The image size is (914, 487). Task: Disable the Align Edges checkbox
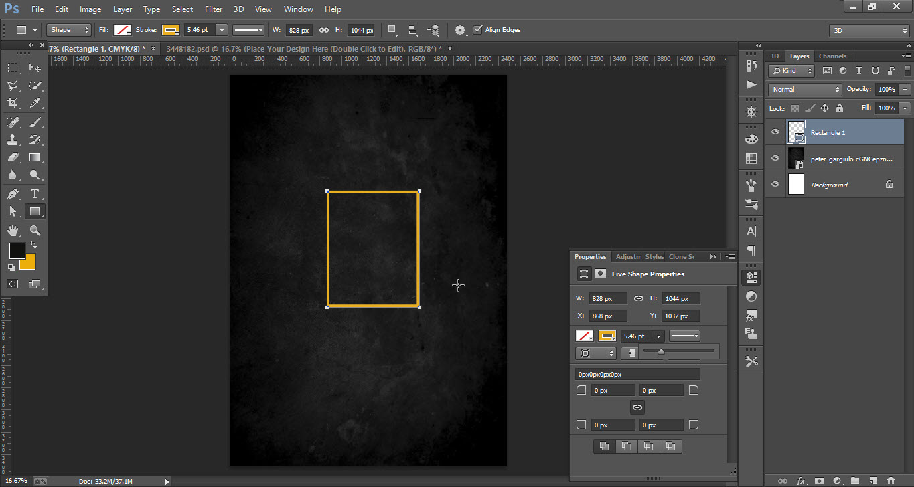click(x=478, y=29)
